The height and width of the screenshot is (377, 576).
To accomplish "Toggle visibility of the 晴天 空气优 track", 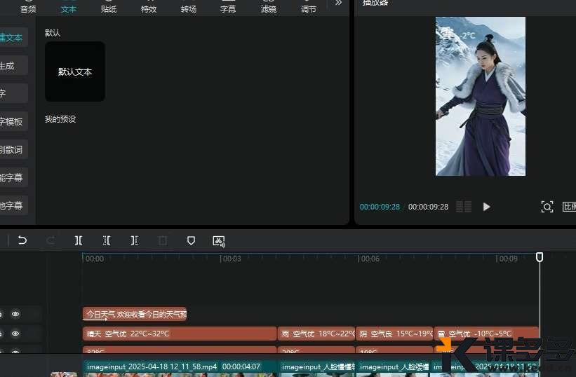I will click(15, 334).
